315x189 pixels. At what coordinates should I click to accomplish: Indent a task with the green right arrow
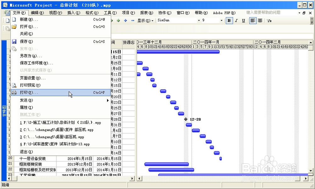(x=118, y=21)
